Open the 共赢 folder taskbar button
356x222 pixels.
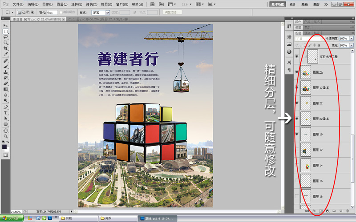tap(78, 218)
